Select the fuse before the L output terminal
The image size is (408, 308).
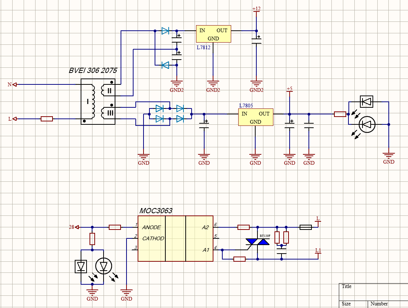(x=305, y=227)
